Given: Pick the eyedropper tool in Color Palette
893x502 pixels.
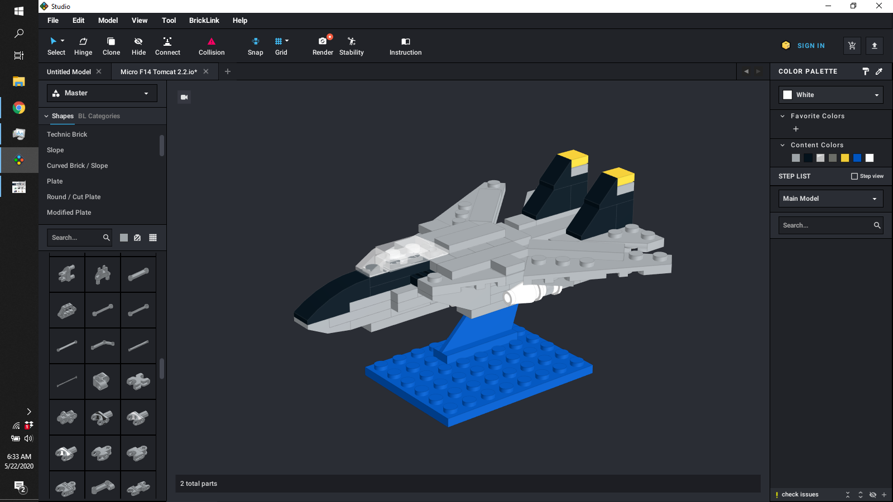Looking at the screenshot, I should (879, 71).
